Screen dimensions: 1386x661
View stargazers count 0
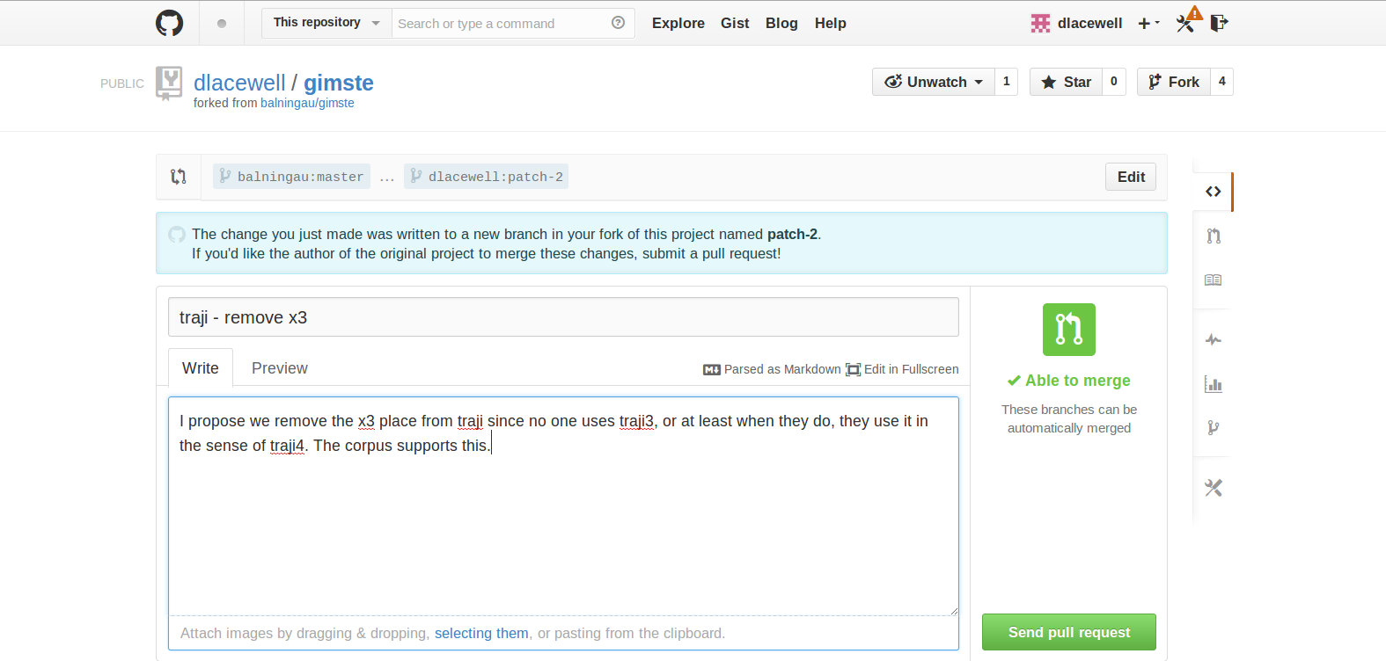coord(1114,82)
